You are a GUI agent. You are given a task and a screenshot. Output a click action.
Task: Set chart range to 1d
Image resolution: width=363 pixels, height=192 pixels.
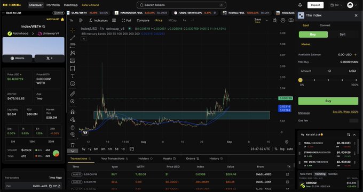(x=123, y=149)
